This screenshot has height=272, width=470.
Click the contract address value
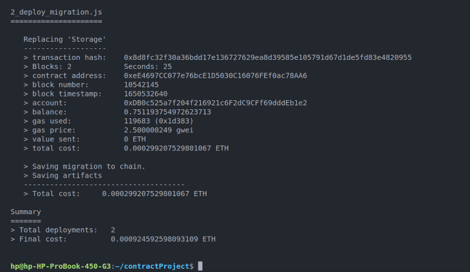point(215,75)
